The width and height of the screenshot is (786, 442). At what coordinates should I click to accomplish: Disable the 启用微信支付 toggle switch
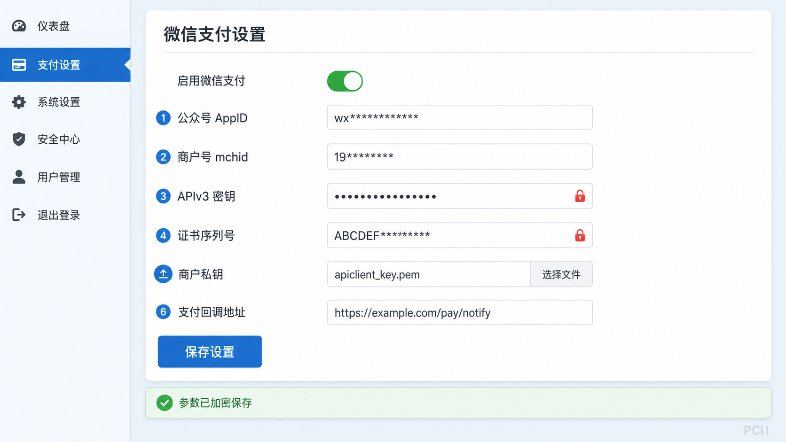[345, 81]
